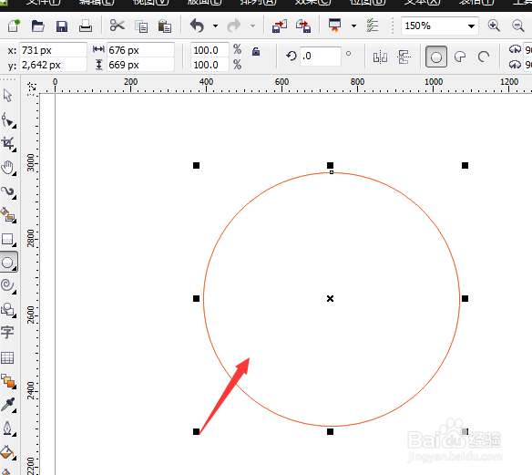Image resolution: width=532 pixels, height=475 pixels.
Task: Switch shape to Arc mode
Action: [x=484, y=57]
